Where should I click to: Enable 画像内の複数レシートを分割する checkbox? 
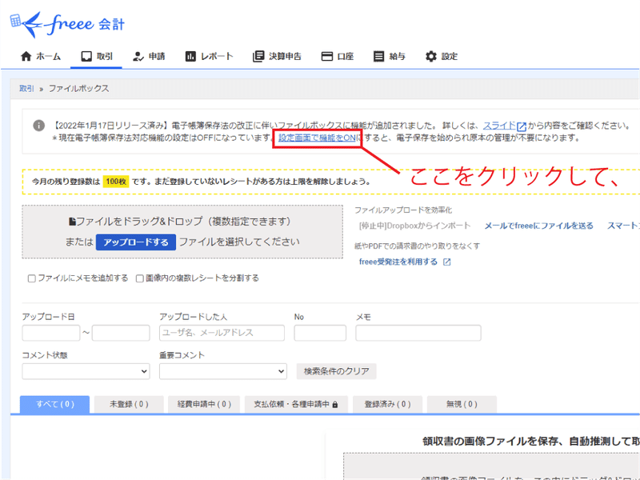pyautogui.click(x=139, y=278)
